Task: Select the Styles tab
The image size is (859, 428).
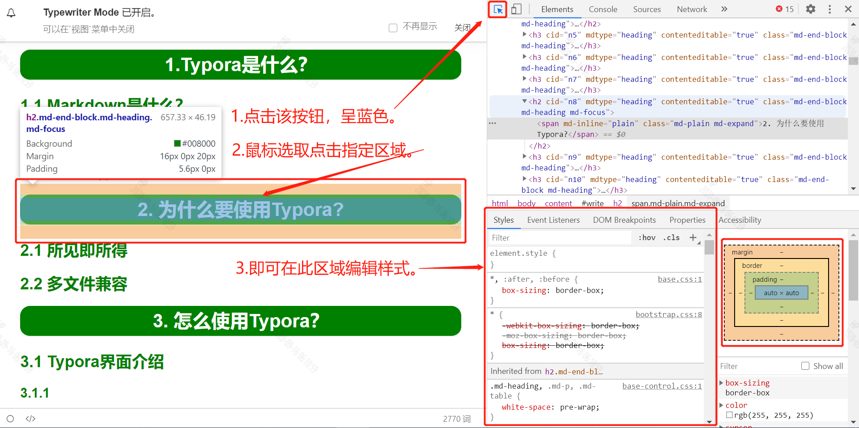Action: point(503,220)
